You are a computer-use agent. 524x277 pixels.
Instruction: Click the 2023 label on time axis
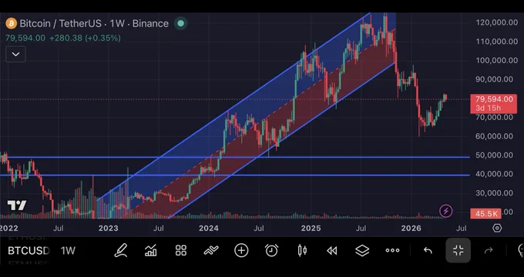pos(109,229)
